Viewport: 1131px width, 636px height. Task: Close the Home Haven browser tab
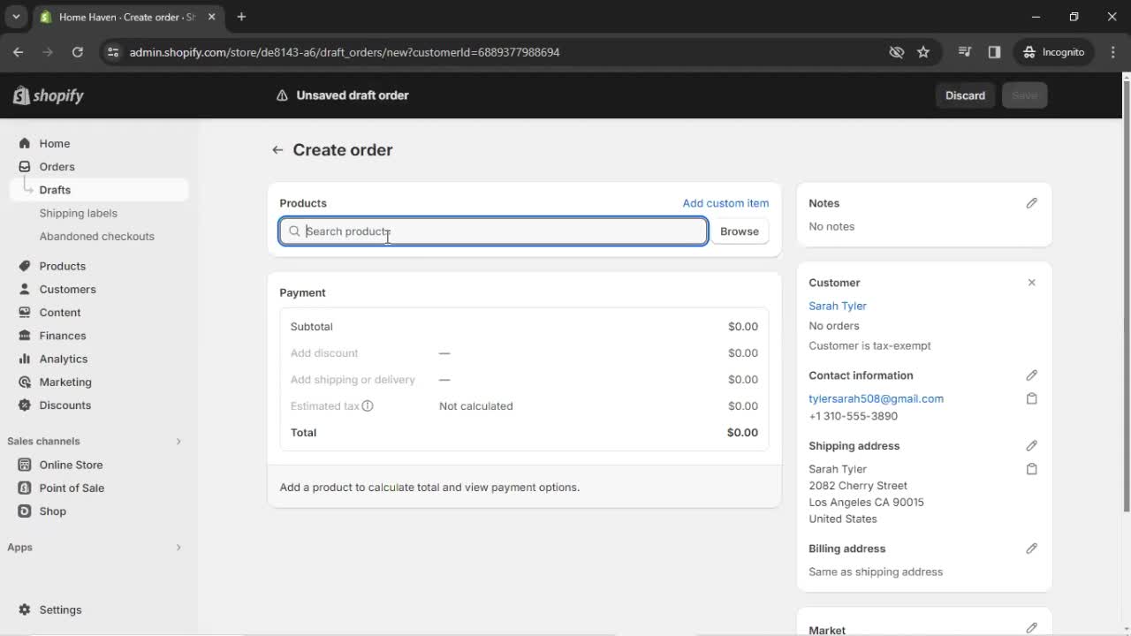click(x=211, y=17)
